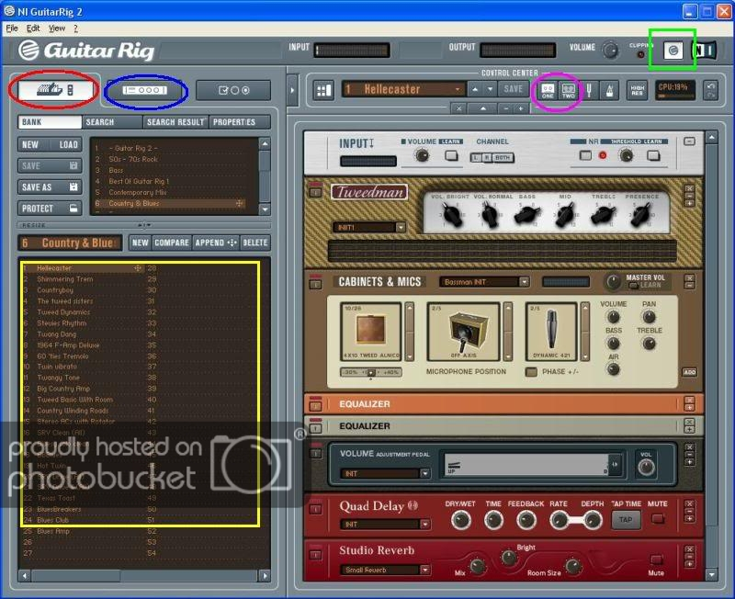The image size is (735, 599).
Task: Click the round live view icon beside the NI logo
Action: point(673,51)
